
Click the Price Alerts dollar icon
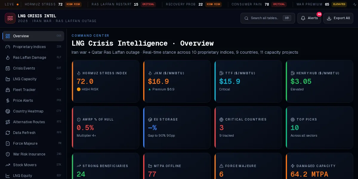coord(8,101)
